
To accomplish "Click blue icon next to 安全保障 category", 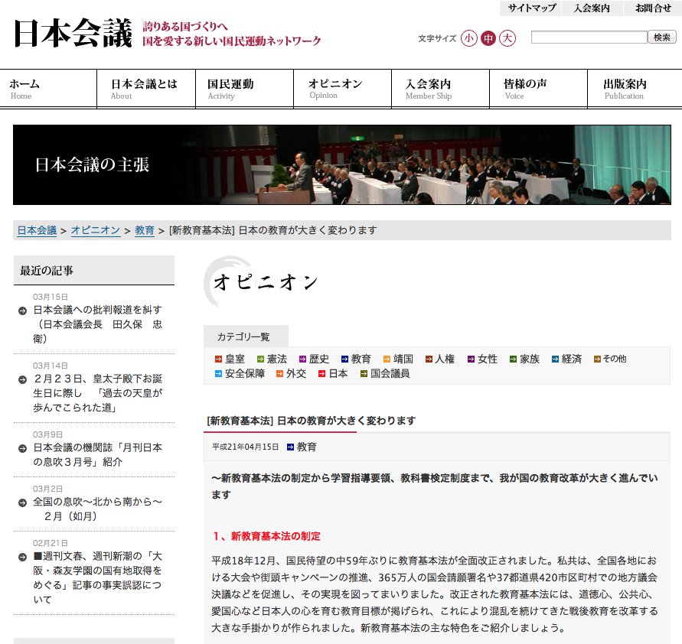I will pos(218,374).
